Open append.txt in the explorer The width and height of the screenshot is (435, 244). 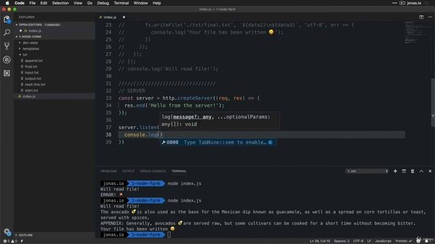tap(33, 60)
